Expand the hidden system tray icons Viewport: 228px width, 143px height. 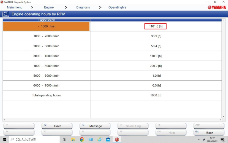click(x=199, y=139)
